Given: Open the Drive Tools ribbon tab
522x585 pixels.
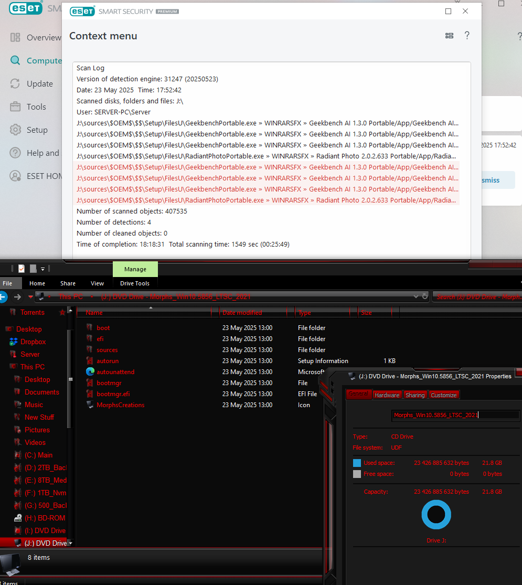Looking at the screenshot, I should pyautogui.click(x=135, y=283).
